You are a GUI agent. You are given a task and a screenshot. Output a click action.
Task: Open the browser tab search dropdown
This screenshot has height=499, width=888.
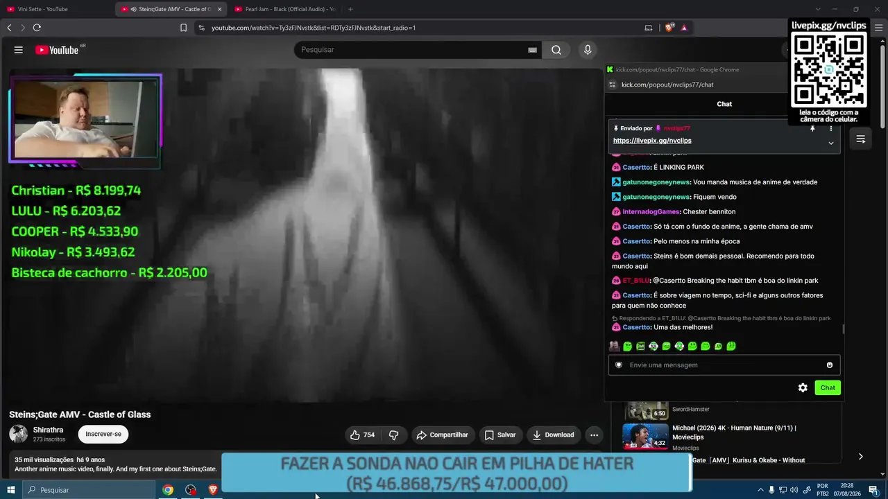[x=818, y=9]
